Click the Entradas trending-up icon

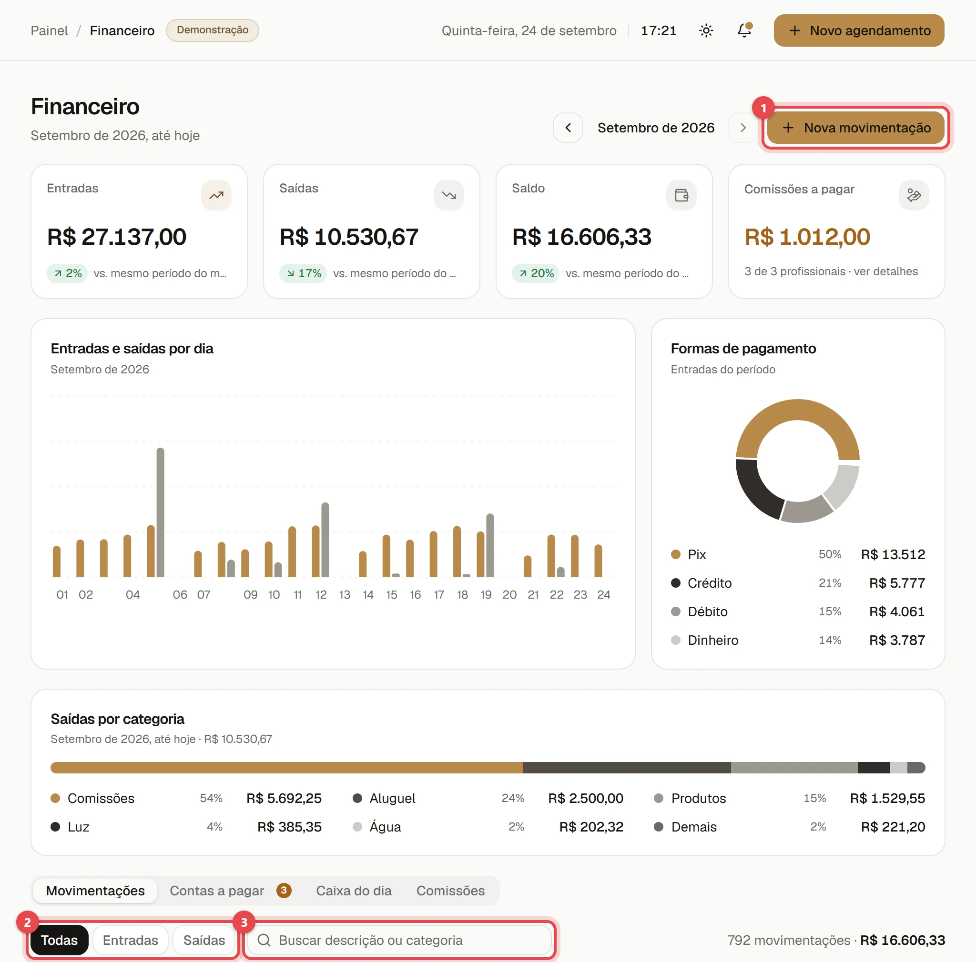[216, 195]
